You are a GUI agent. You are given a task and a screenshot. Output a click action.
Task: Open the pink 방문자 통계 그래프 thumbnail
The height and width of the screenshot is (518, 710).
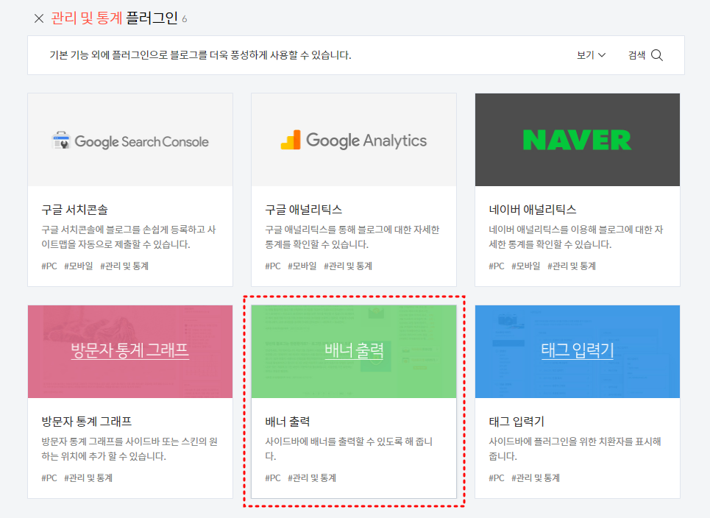[x=129, y=351]
